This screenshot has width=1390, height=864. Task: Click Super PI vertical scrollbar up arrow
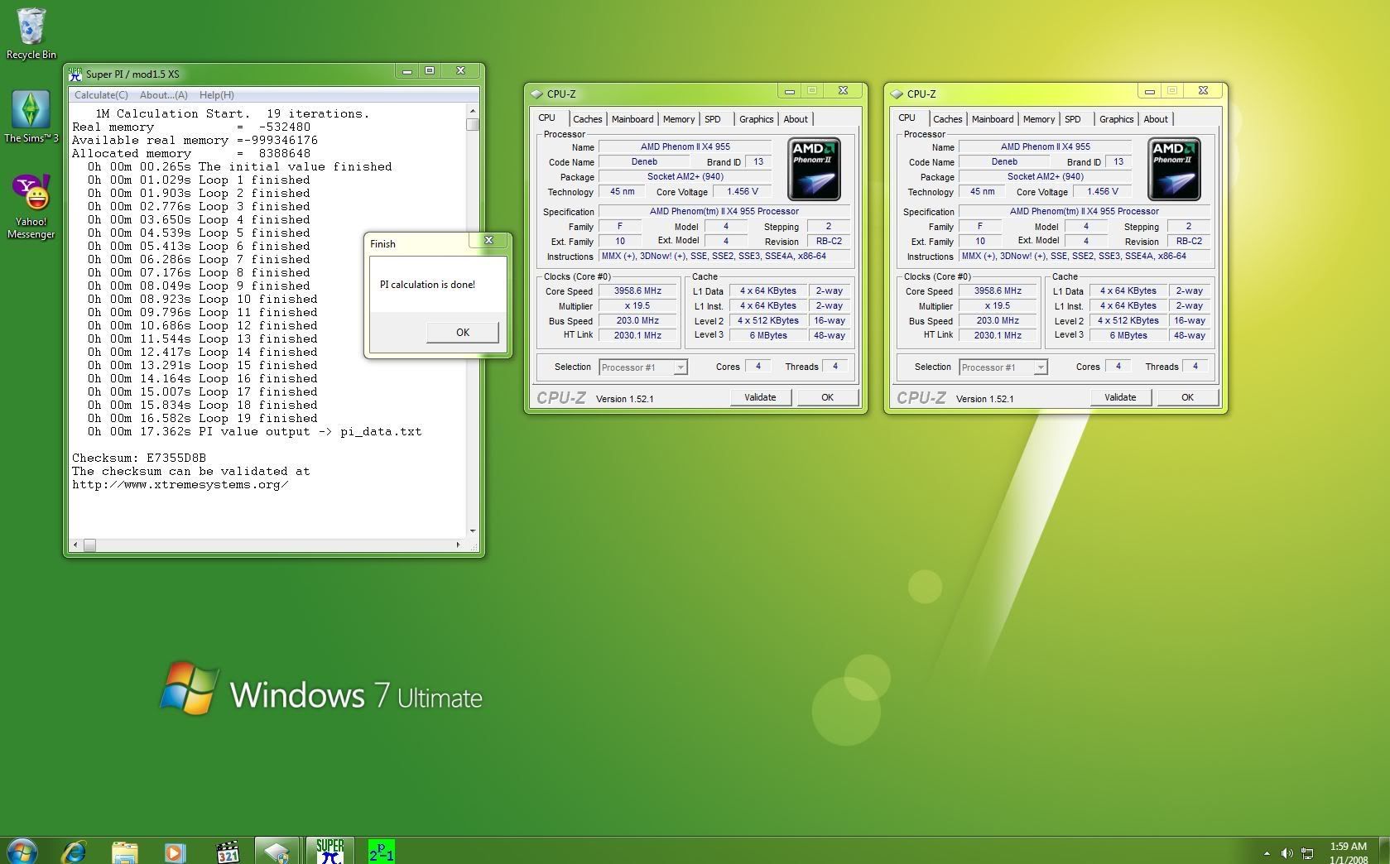[x=473, y=111]
